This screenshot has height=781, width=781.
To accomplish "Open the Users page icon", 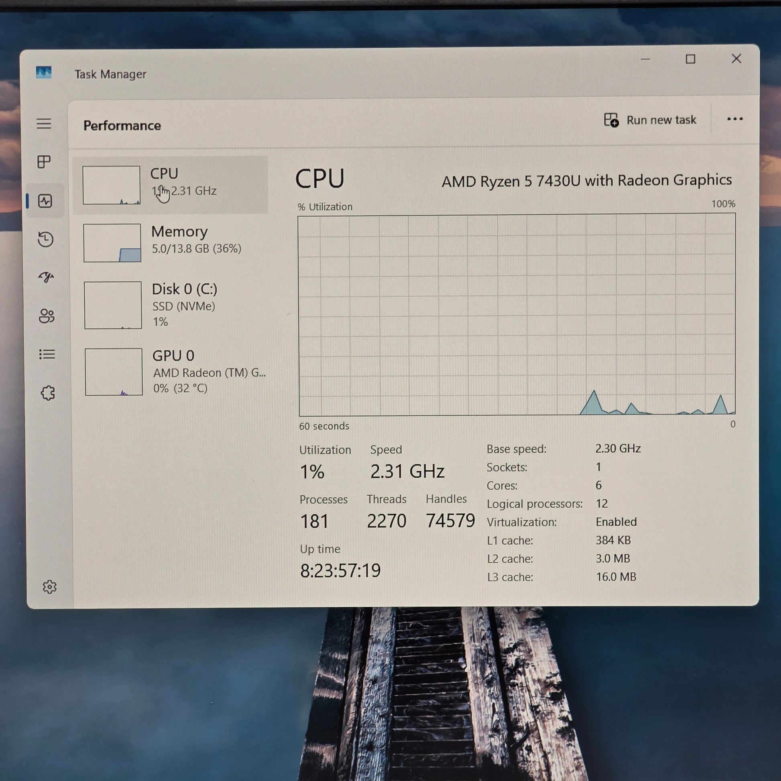I will (x=47, y=316).
